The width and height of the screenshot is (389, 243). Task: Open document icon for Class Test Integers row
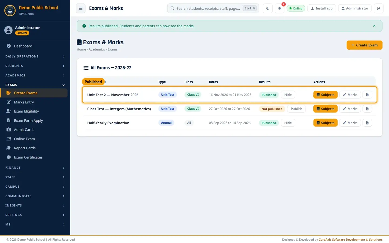point(367,109)
